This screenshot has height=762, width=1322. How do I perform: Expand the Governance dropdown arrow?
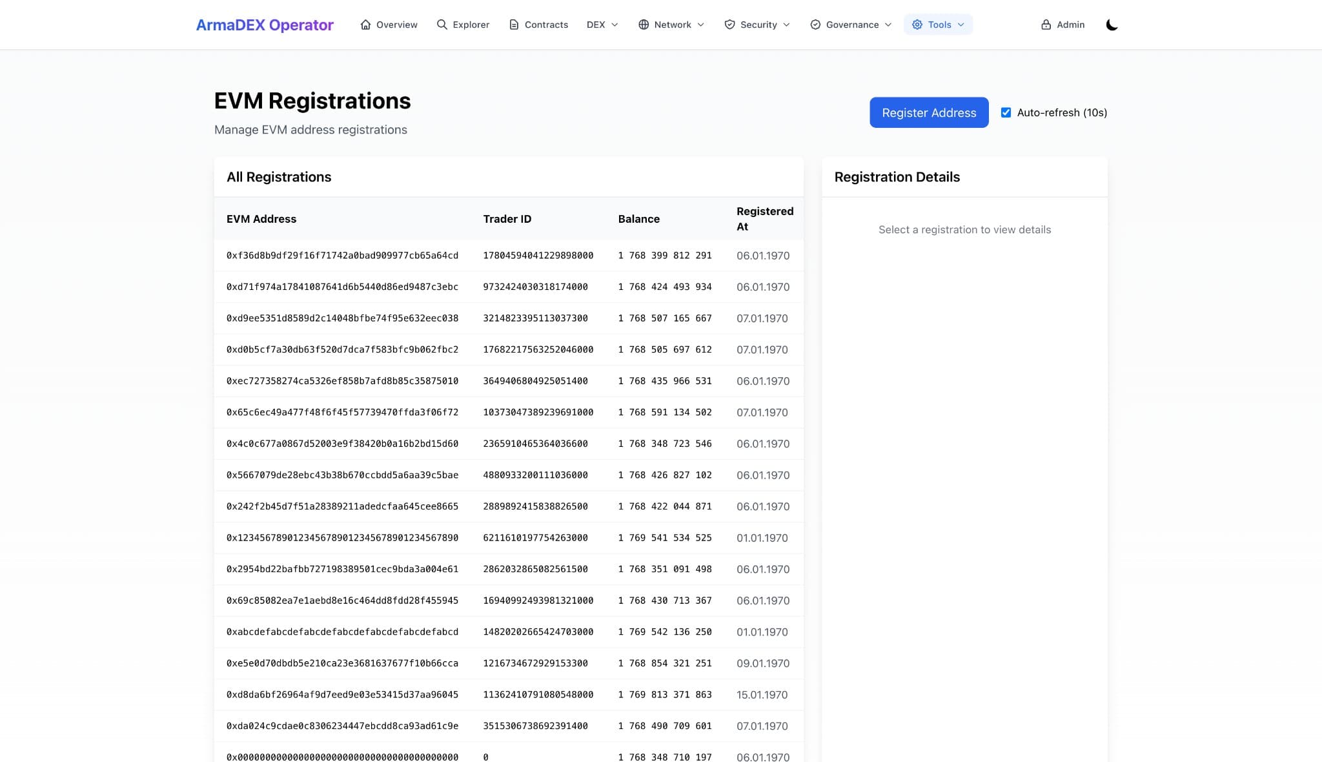[888, 25]
